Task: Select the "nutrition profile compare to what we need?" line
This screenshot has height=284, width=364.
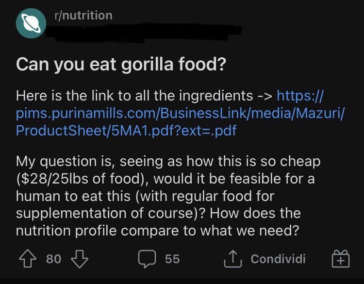Action: tap(157, 231)
